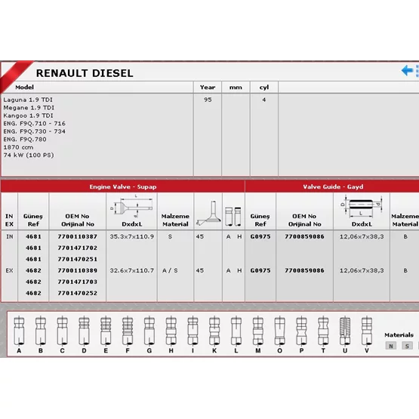419x419 pixels.
Task: Select valve stem type K icon
Action: [214, 331]
